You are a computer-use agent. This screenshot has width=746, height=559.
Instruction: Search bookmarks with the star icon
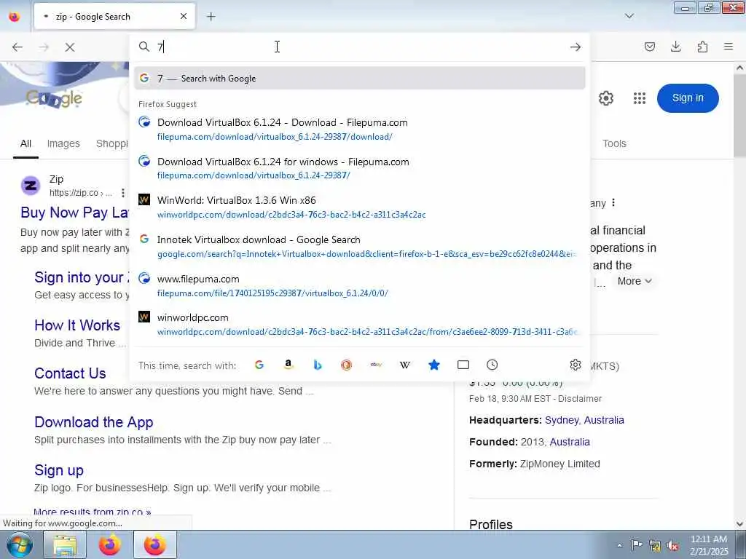[434, 365]
